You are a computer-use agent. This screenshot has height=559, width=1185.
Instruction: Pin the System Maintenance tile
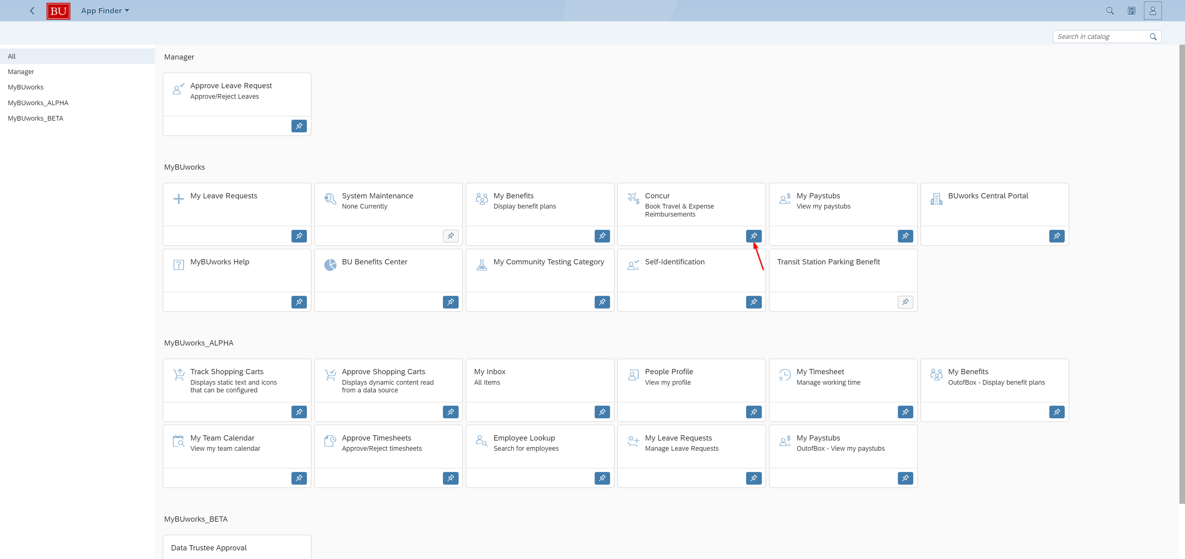coord(450,236)
